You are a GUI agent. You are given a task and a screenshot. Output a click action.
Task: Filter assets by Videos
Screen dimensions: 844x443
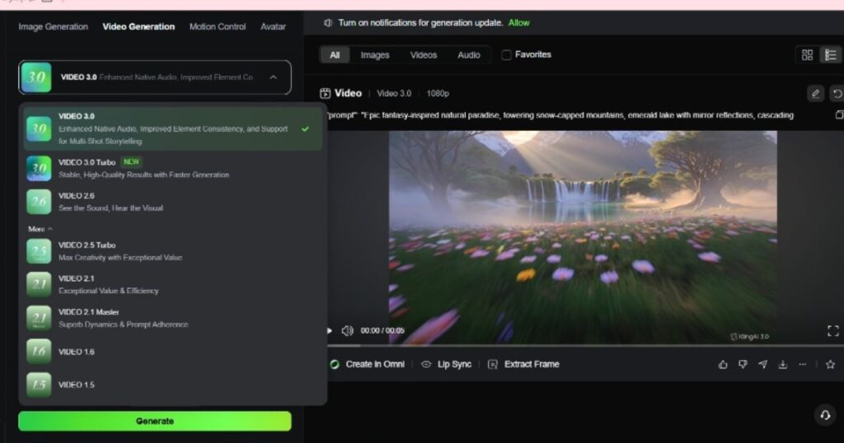click(x=424, y=55)
